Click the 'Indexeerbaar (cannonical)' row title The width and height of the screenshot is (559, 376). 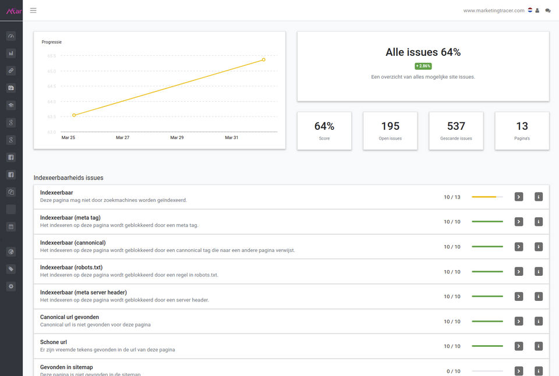(x=73, y=242)
